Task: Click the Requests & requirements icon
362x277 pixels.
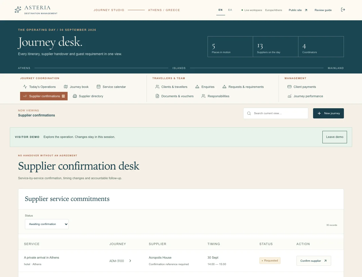Action: tap(224, 87)
